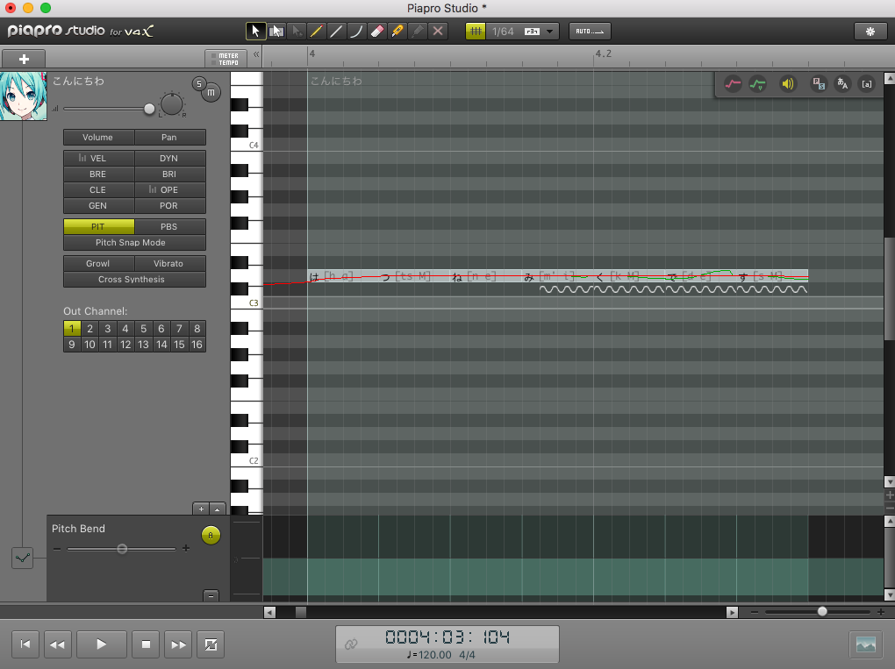The height and width of the screenshot is (669, 895).
Task: Select the DYN parameter
Action: (x=170, y=158)
